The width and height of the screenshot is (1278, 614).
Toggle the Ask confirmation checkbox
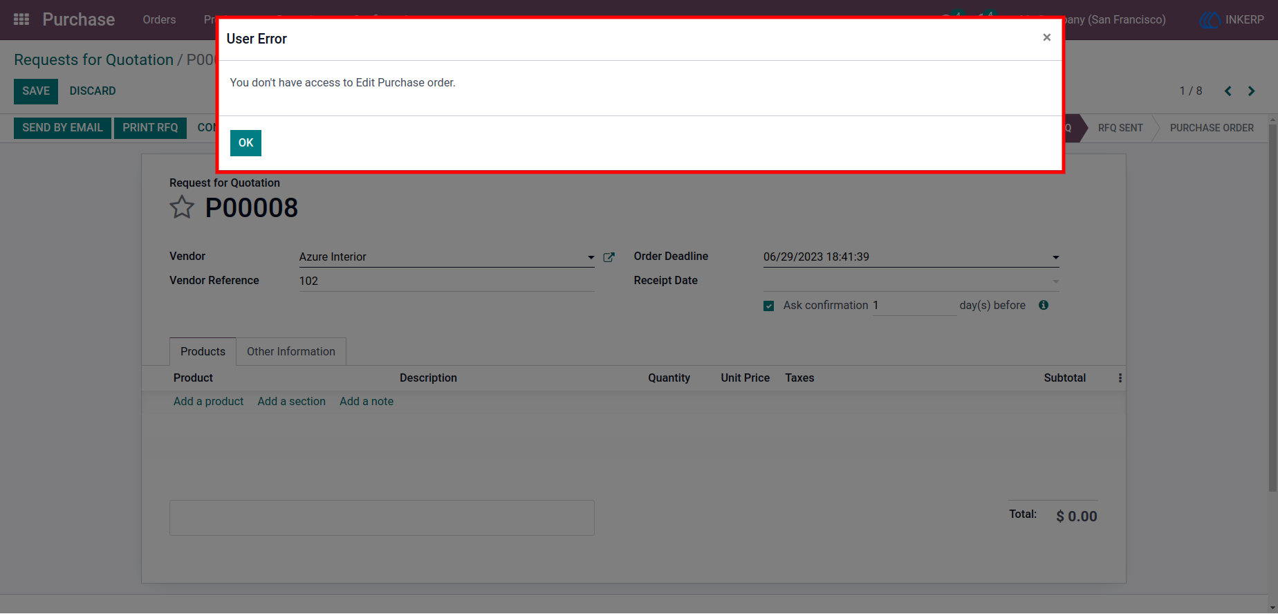pos(768,306)
